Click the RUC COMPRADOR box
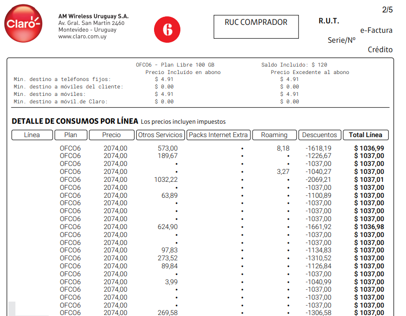 [x=256, y=27]
